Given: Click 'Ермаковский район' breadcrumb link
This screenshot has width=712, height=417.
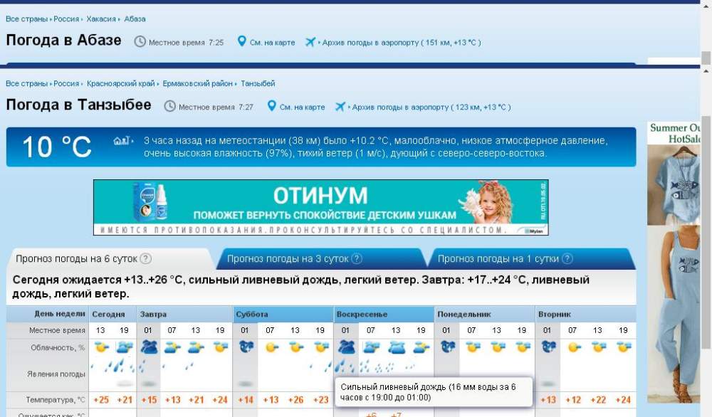Looking at the screenshot, I should (197, 84).
